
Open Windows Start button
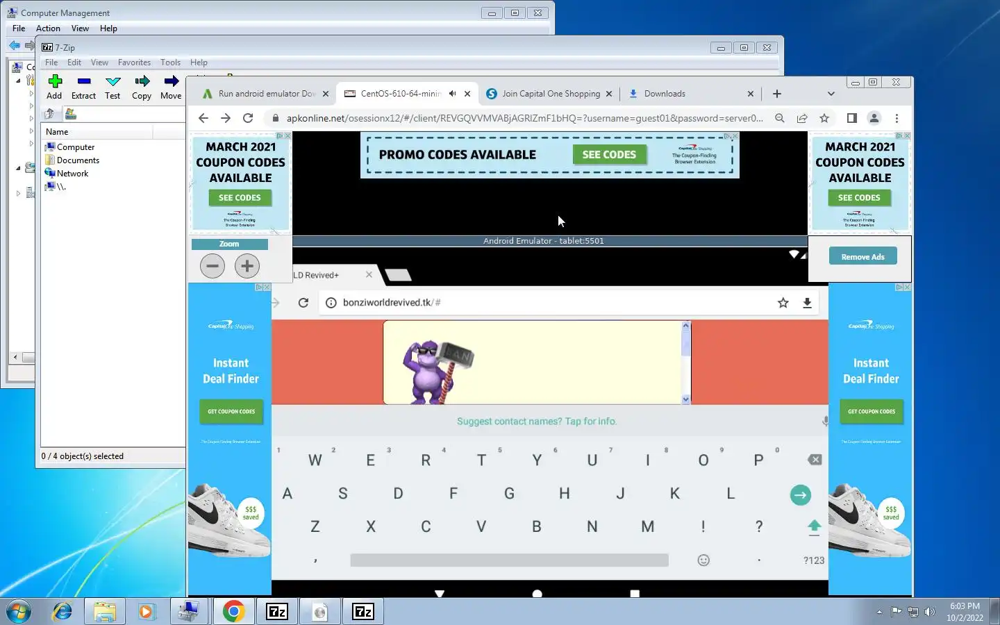19,612
